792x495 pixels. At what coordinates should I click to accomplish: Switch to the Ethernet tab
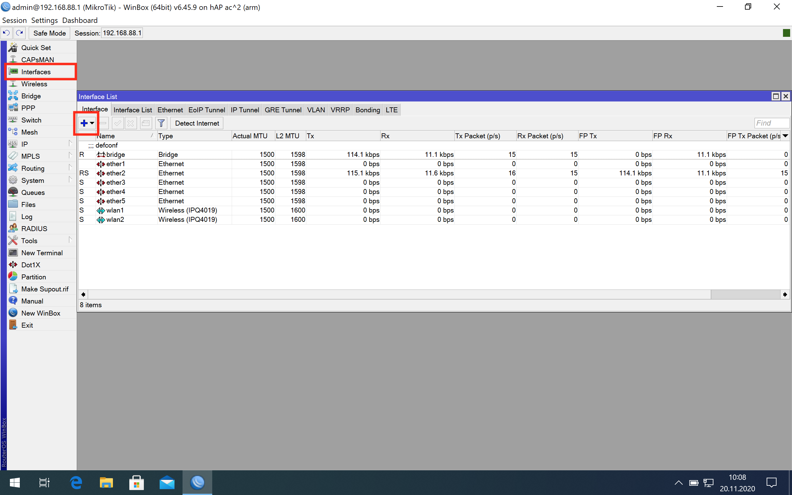click(170, 110)
